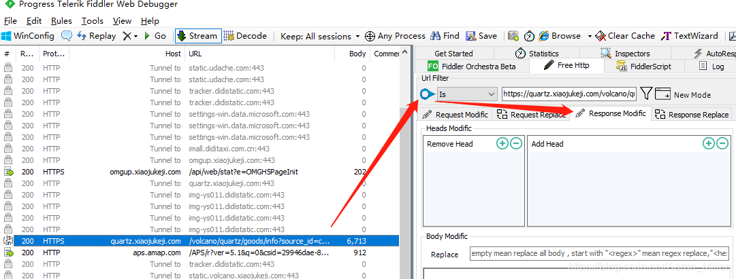Select the Free Http tab
Viewport: 736px width, 279px height.
[566, 66]
